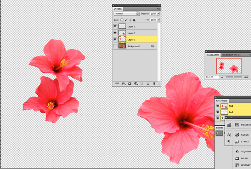Switch to the Info tab

[x=237, y=55]
